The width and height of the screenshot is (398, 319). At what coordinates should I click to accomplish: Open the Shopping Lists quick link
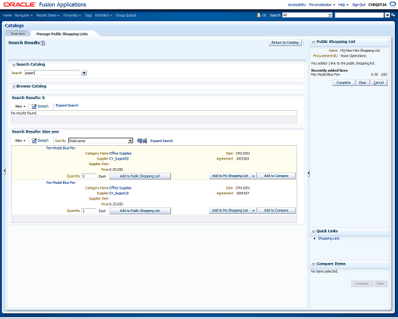point(329,239)
